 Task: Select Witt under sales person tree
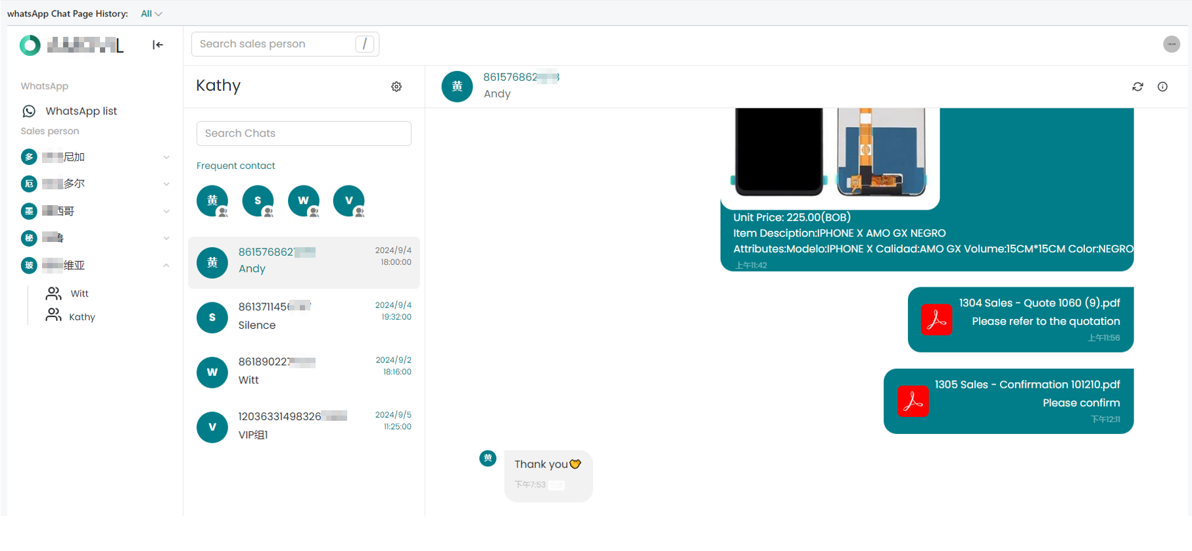pos(79,293)
